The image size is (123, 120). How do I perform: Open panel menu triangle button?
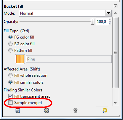(115, 6)
